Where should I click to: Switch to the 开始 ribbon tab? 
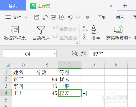(102, 18)
